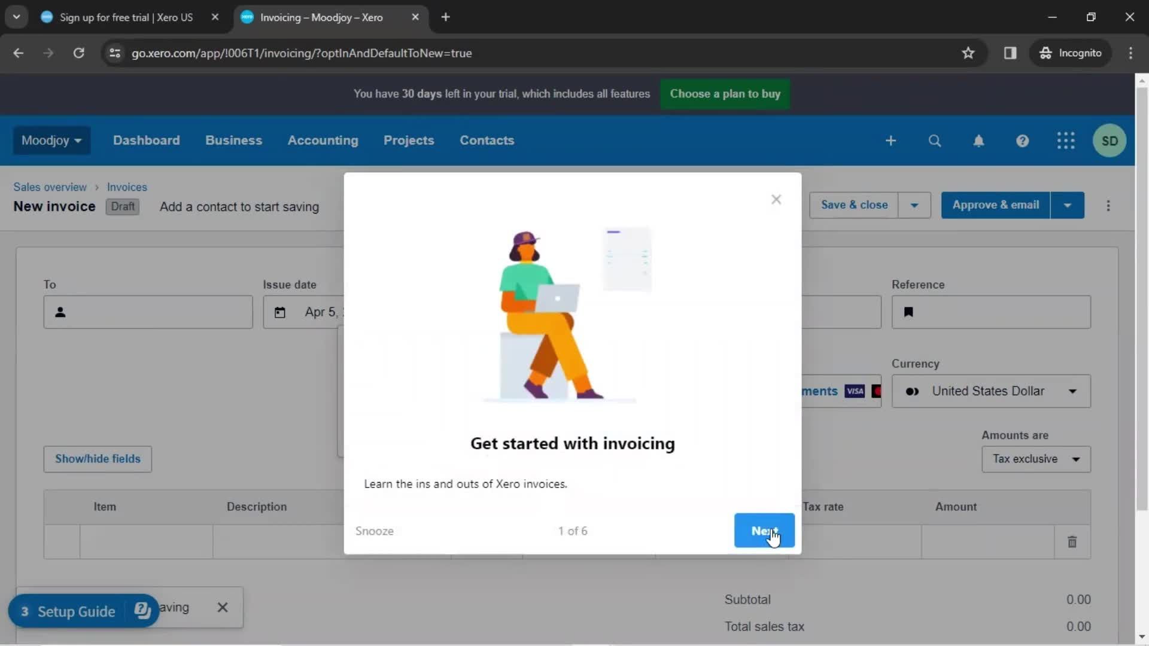Open the Accounting menu
The image size is (1149, 646).
[x=323, y=141]
